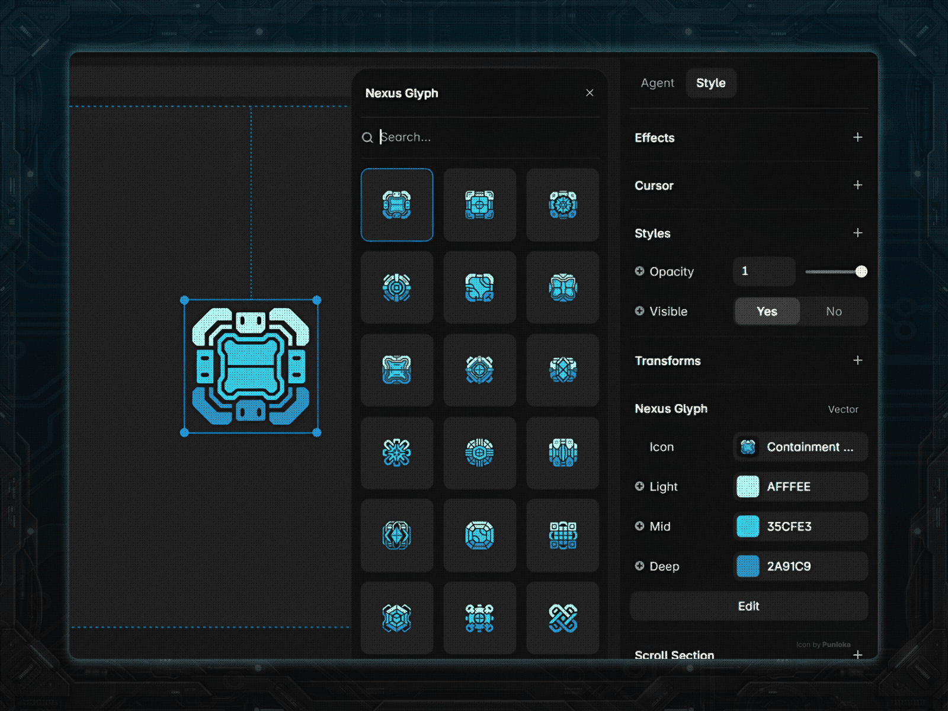
Task: Choose the round striped crosshair glyph
Action: coord(480,453)
